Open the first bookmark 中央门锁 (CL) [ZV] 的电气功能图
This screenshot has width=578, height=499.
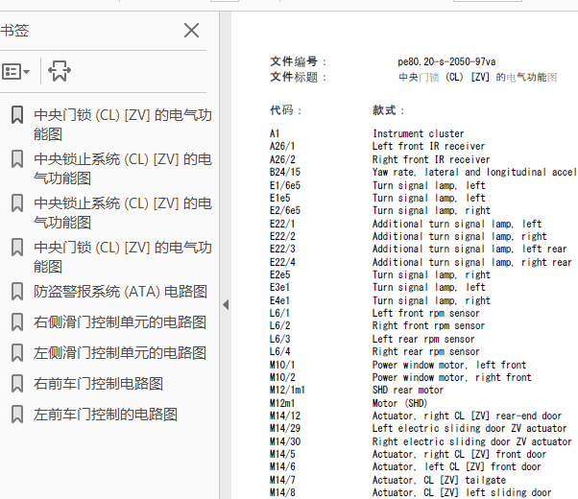(x=123, y=124)
